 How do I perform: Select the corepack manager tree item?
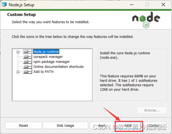coord(48,57)
